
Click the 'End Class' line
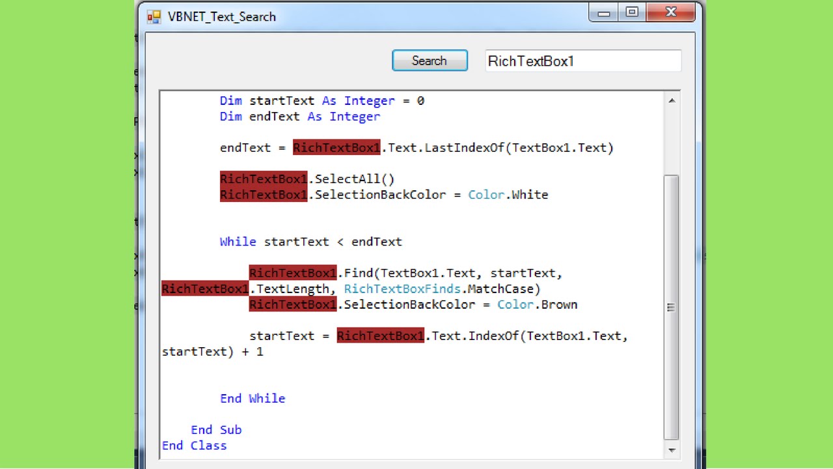click(x=195, y=446)
